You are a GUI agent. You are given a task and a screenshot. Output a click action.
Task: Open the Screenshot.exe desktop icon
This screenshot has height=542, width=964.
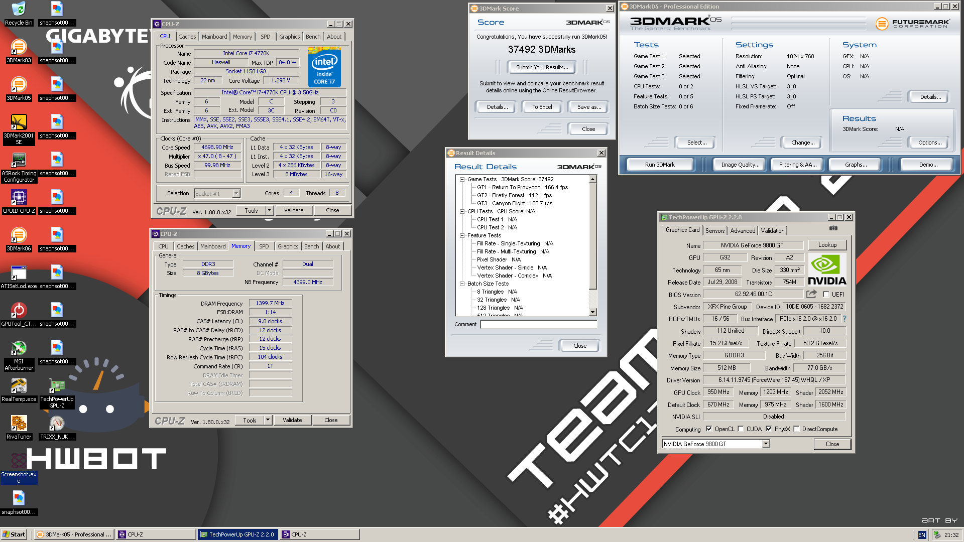coord(19,468)
